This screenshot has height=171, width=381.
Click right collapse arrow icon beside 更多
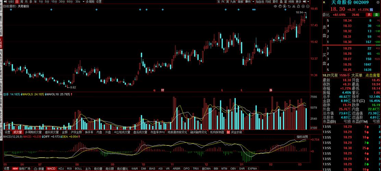tap(305, 2)
